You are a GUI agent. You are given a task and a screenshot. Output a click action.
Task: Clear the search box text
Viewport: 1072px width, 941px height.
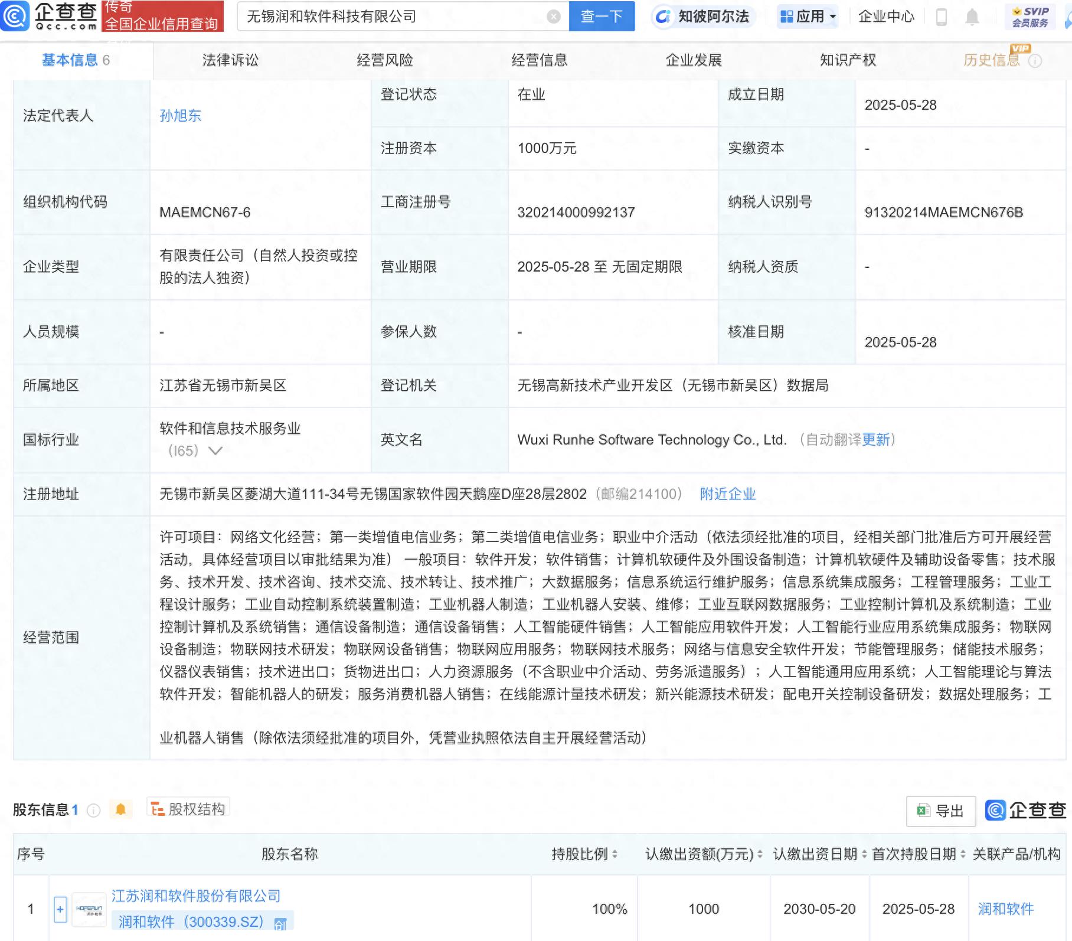click(x=554, y=17)
